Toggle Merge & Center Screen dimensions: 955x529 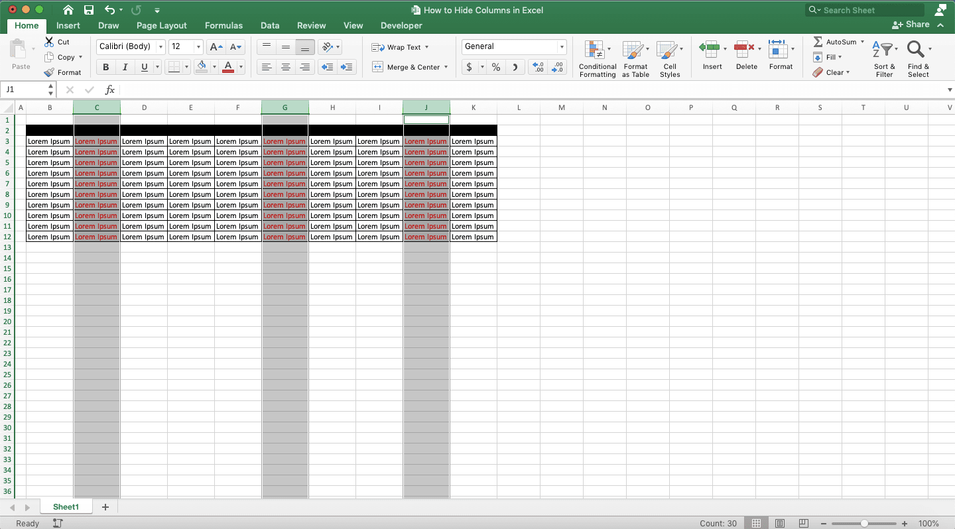pyautogui.click(x=407, y=67)
